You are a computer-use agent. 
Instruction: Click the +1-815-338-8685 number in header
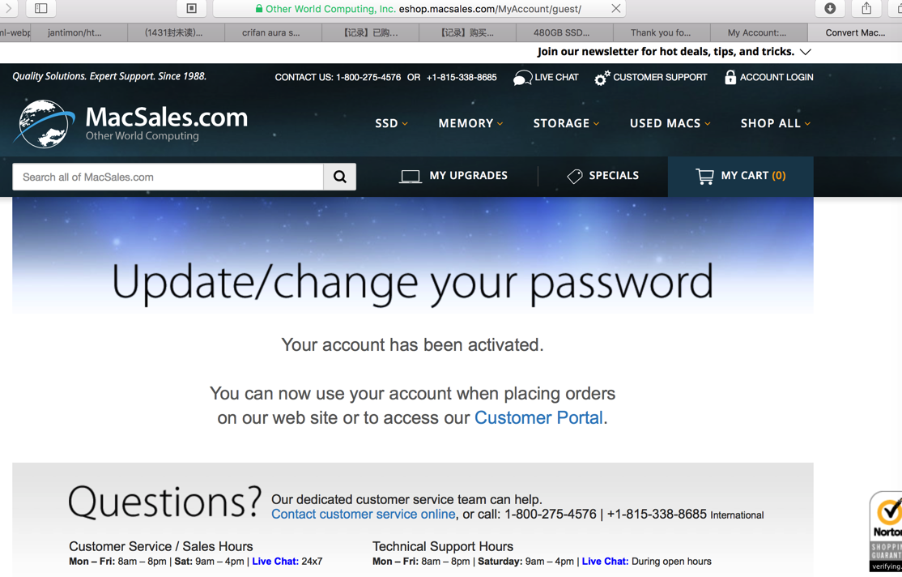(x=462, y=77)
